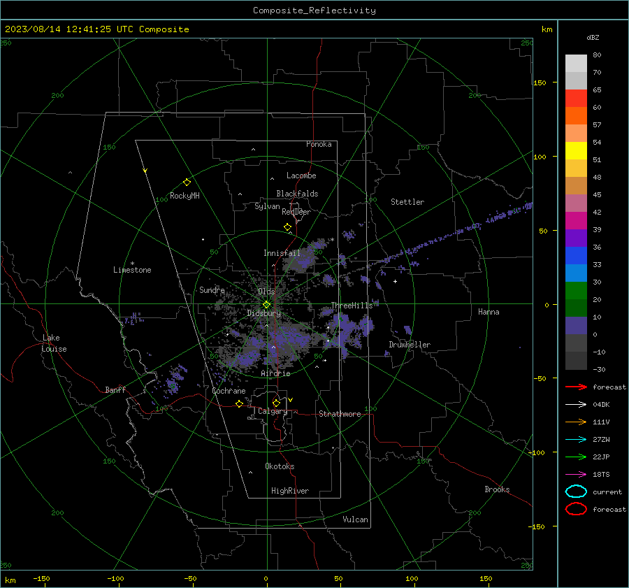
Task: Click the magenta 42-39 dBZ swatch
Action: 576,221
